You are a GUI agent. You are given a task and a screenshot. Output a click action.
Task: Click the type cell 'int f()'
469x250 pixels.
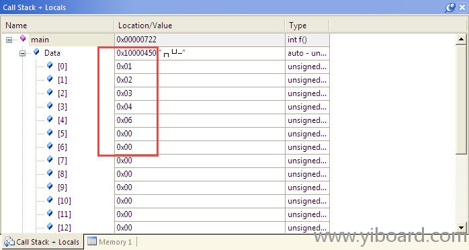(307, 40)
